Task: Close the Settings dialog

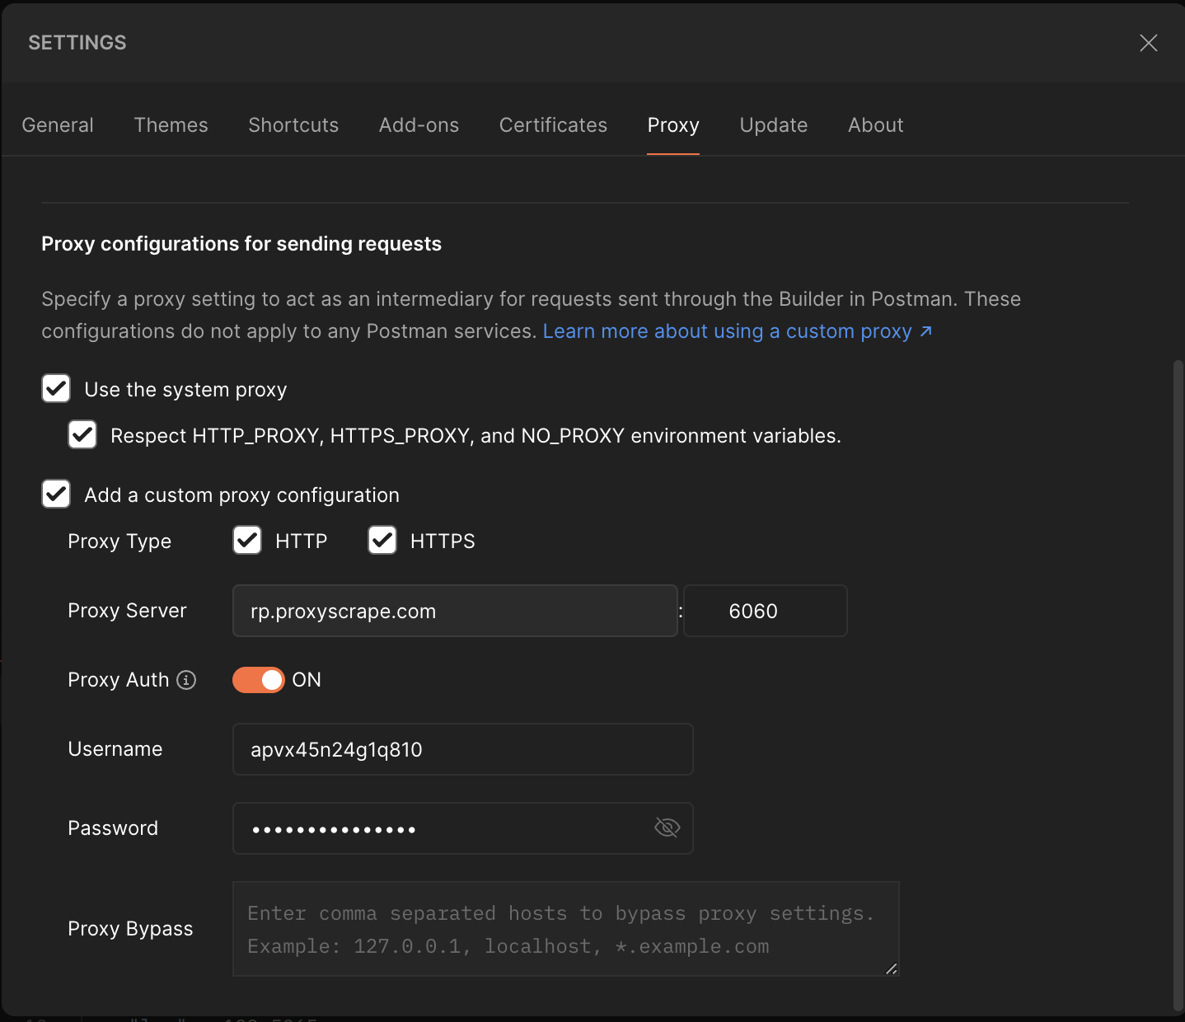Action: pos(1148,42)
